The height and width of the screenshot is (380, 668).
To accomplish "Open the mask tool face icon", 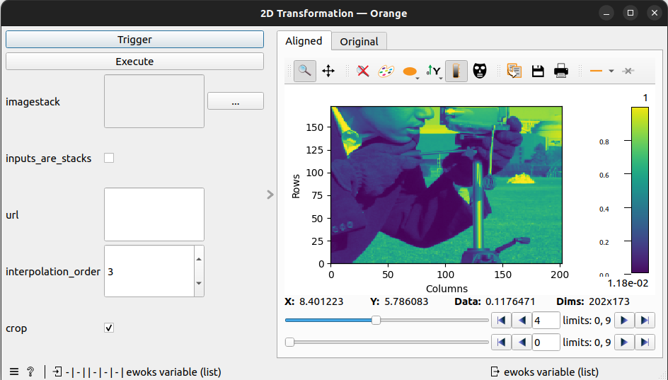I will [480, 71].
